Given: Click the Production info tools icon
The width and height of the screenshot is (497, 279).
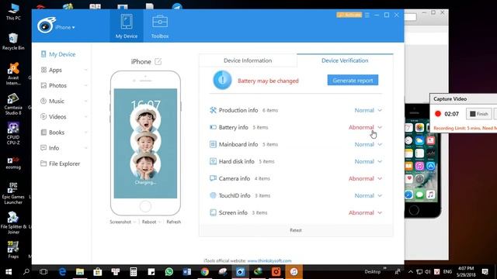Looking at the screenshot, I should click(213, 110).
